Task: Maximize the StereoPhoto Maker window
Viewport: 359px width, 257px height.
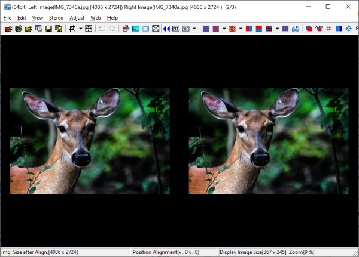Action: tap(328, 7)
